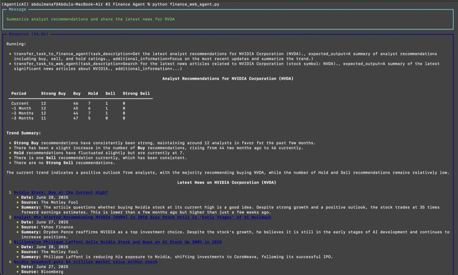Open the 'Nvidia breakout puts $4 trillion' link

click(x=86, y=262)
